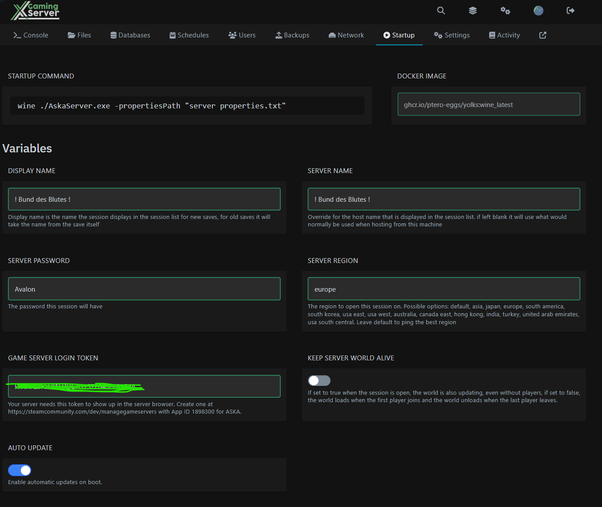Switch to the Console tab
The image size is (602, 507).
pos(30,35)
